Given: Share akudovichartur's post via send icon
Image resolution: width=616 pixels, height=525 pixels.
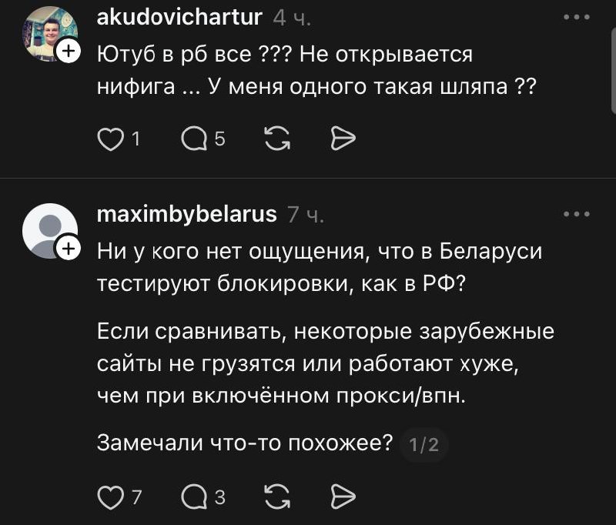Looking at the screenshot, I should (x=342, y=139).
